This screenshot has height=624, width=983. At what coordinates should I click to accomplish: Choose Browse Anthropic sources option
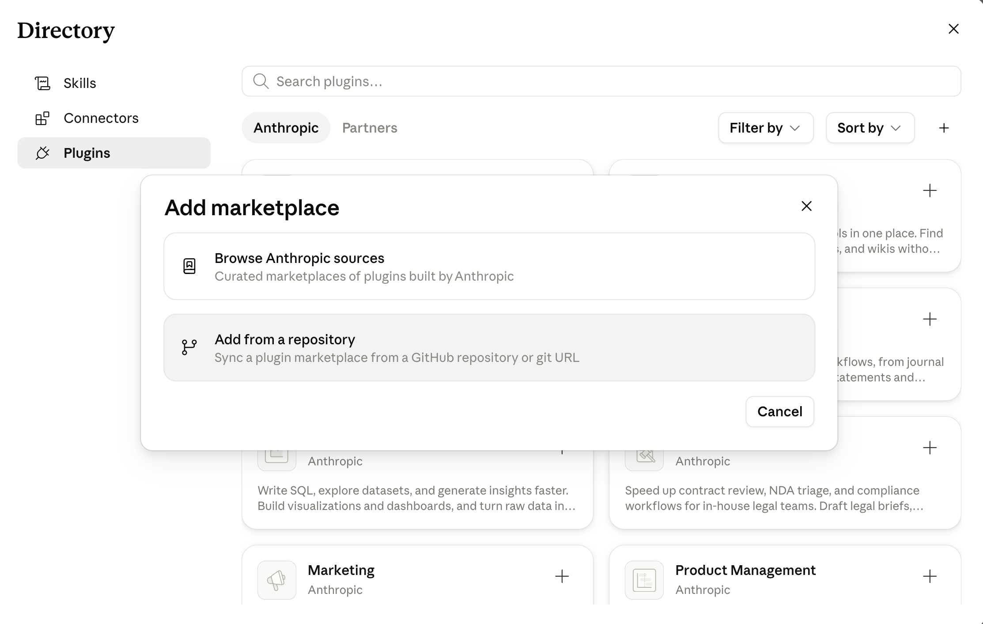[x=489, y=266]
